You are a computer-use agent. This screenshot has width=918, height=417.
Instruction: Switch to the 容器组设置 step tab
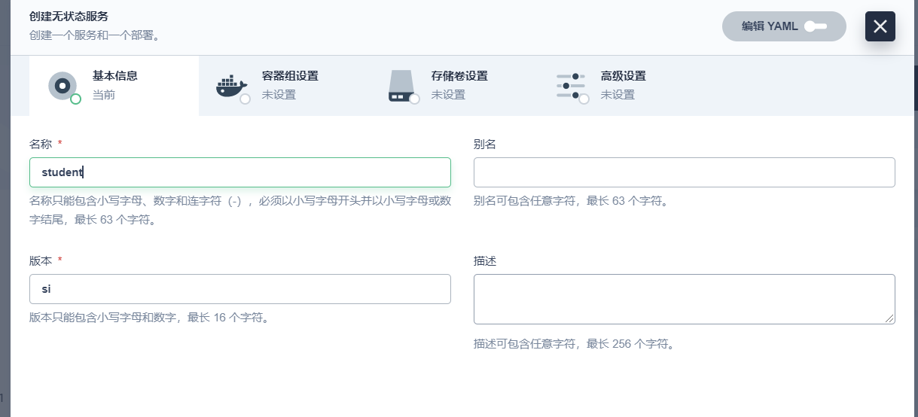pyautogui.click(x=290, y=76)
